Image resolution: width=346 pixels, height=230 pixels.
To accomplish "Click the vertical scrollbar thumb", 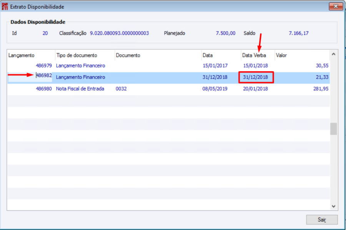I will (333, 129).
